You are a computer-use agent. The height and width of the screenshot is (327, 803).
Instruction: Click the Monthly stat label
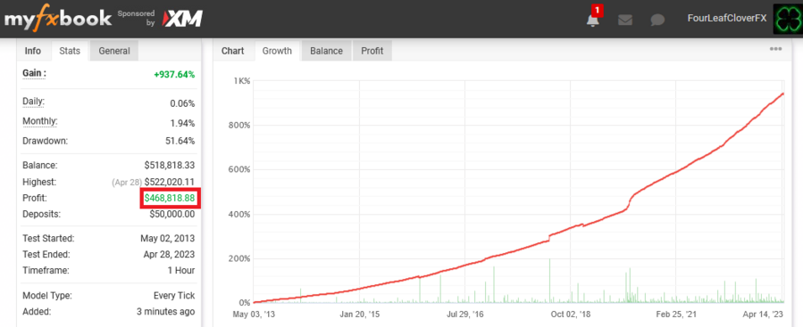40,121
